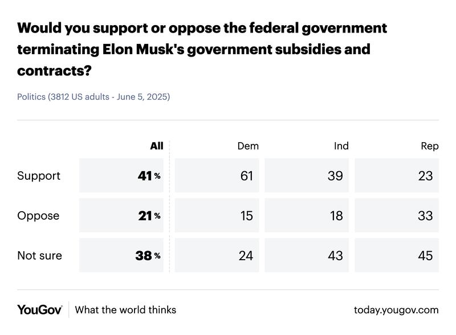Select the All column header

pyautogui.click(x=157, y=146)
